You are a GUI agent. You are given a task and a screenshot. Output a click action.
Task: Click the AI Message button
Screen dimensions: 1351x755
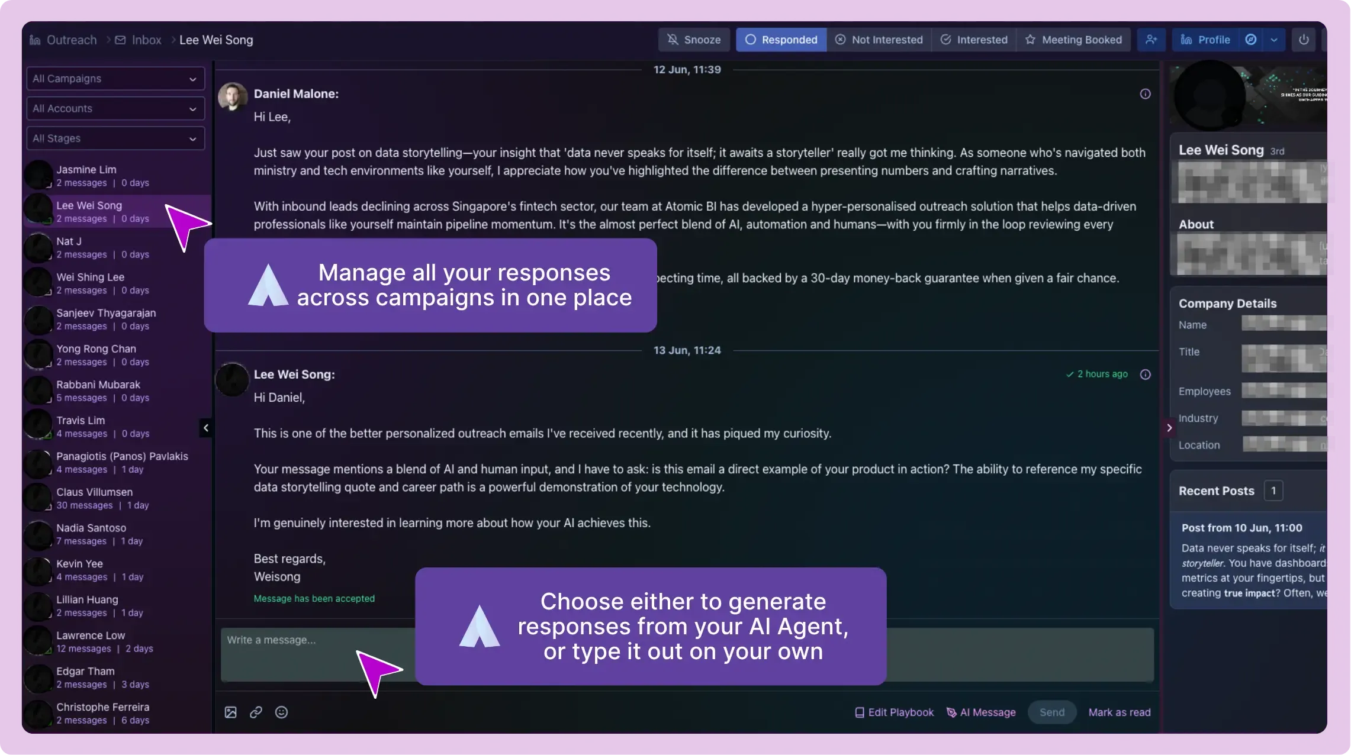[981, 712]
